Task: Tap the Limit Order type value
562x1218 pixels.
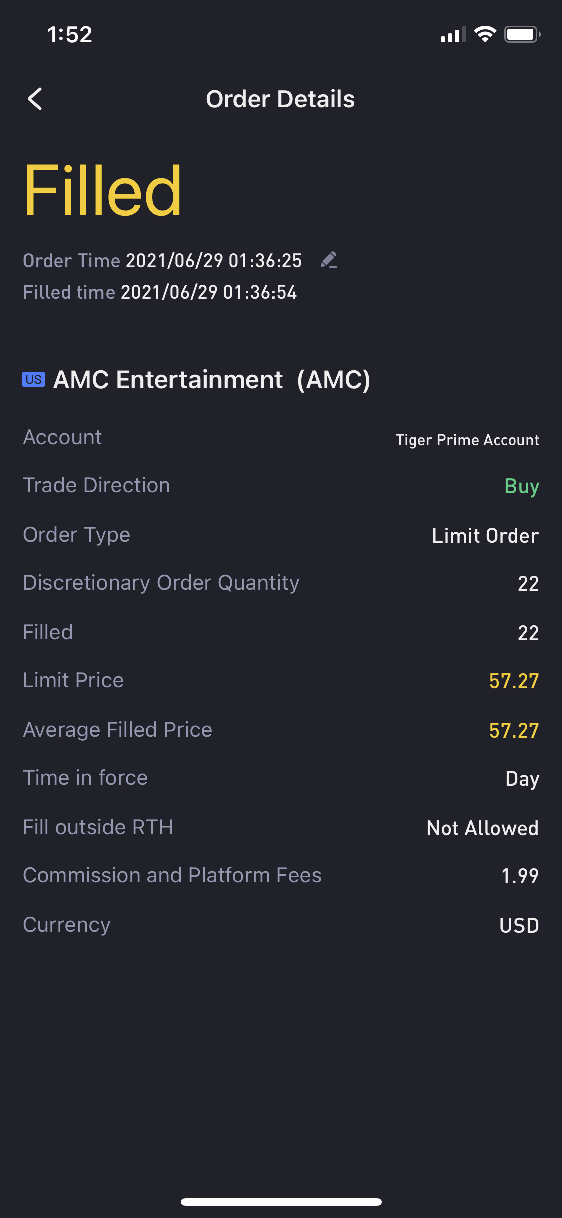Action: (x=485, y=536)
